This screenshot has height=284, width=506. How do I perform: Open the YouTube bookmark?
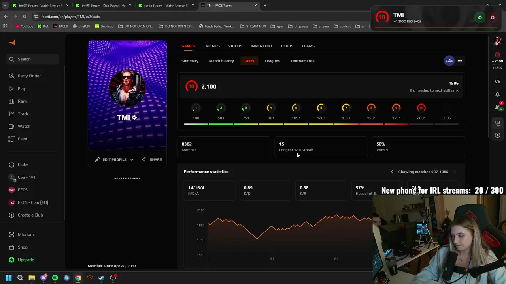24,26
